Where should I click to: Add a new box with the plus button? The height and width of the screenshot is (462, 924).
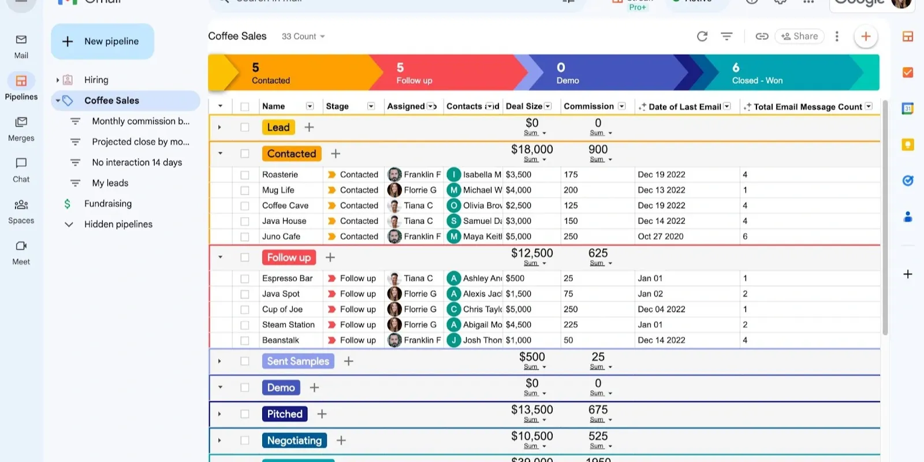866,36
